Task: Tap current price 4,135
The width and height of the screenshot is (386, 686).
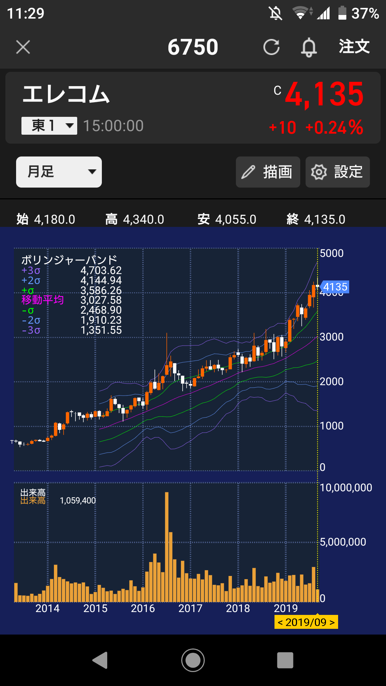Action: coord(324,94)
